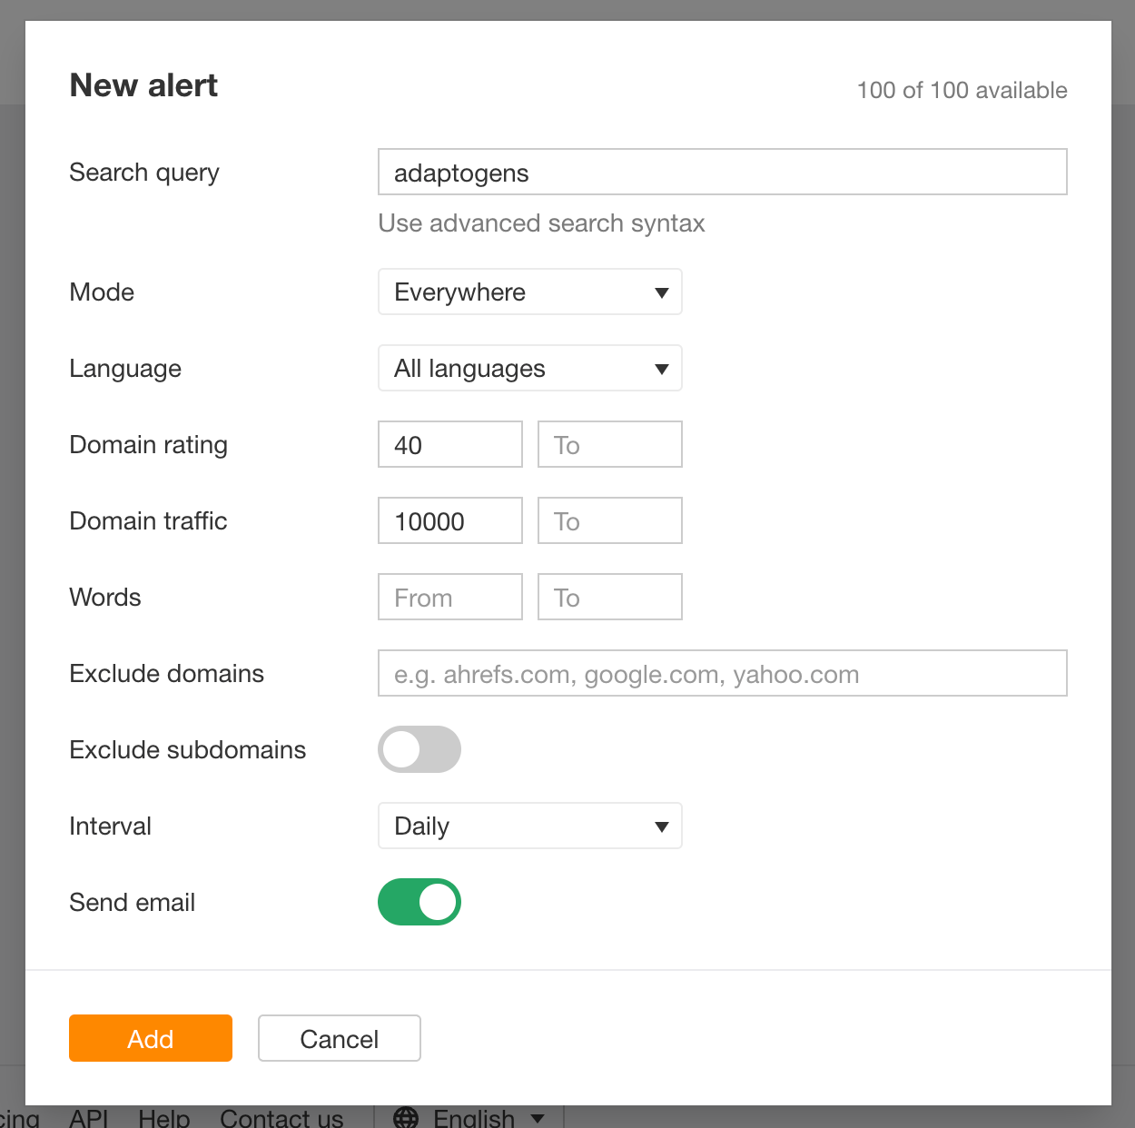
Task: Click the Mode dropdown arrow
Action: click(x=661, y=292)
